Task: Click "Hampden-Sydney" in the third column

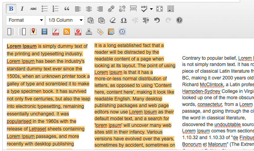Action: tap(201, 91)
